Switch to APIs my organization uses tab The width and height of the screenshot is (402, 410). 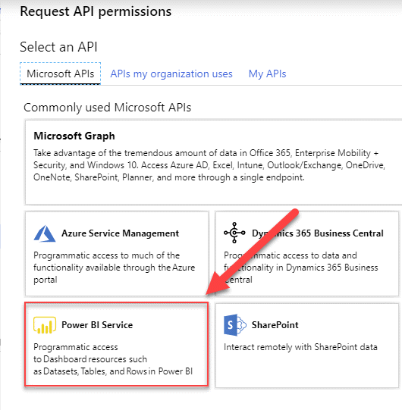pyautogui.click(x=171, y=74)
